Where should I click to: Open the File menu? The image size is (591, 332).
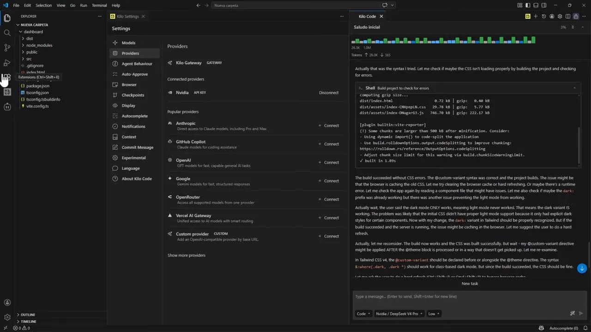click(x=16, y=5)
